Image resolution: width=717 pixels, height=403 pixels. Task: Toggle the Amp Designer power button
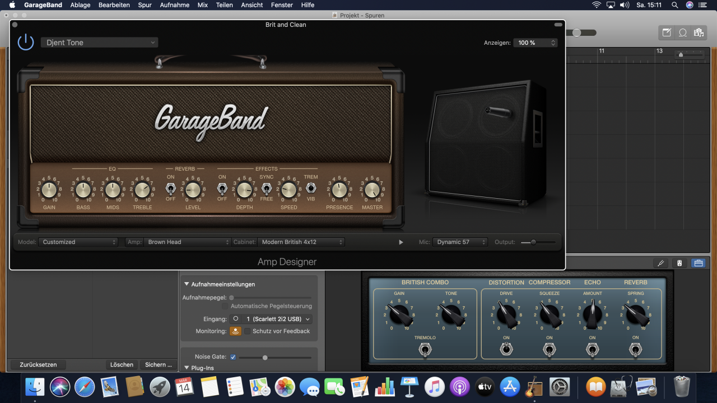[x=26, y=42]
